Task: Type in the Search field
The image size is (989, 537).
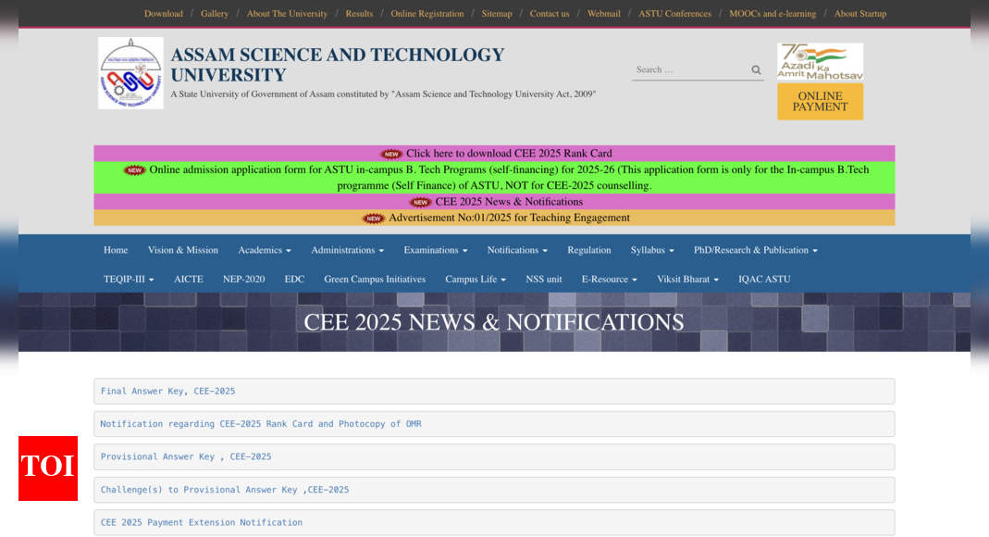Action: tap(689, 70)
